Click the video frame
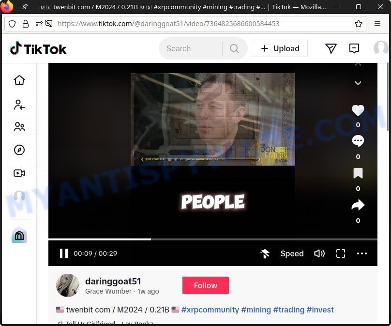Image resolution: width=391 pixels, height=326 pixels. pyautogui.click(x=213, y=151)
